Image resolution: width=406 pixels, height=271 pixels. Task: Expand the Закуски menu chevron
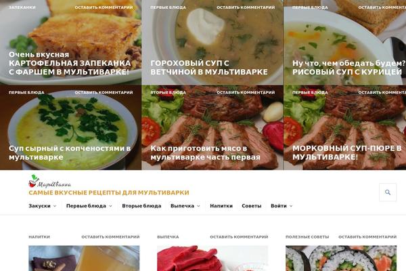pyautogui.click(x=55, y=206)
